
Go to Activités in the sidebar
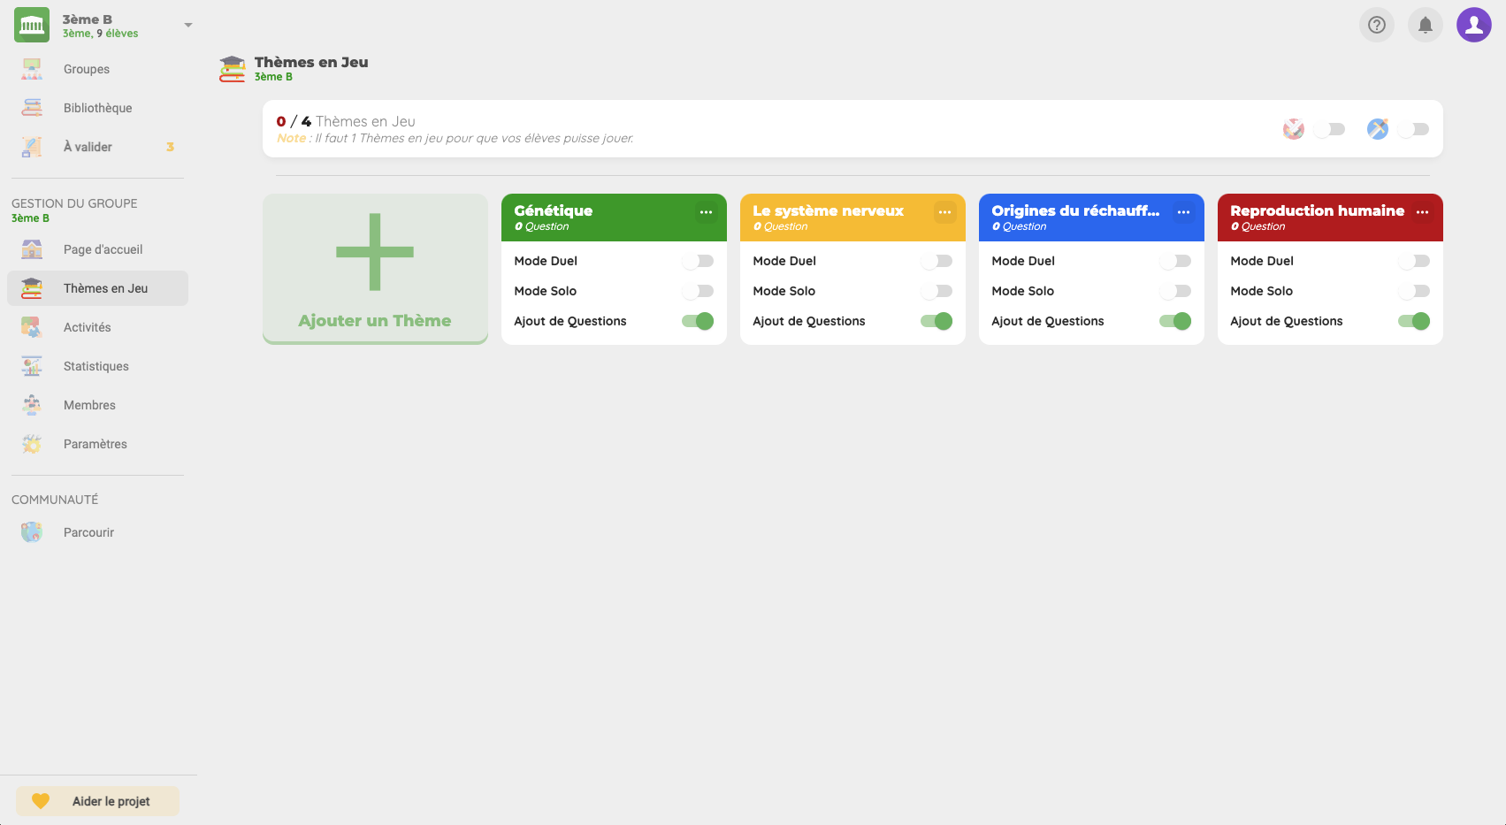(88, 327)
